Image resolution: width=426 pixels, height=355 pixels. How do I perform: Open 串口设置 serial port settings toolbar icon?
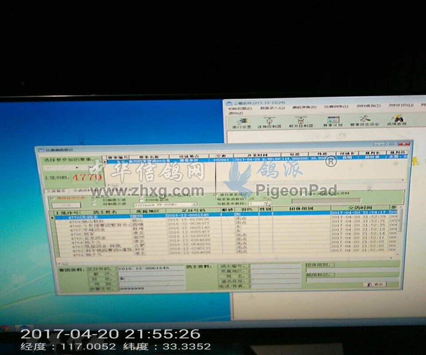tap(241, 122)
